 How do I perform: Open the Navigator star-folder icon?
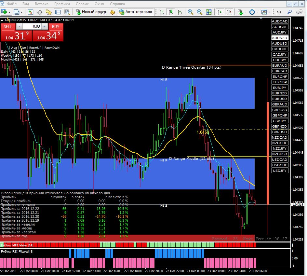[x=48, y=12]
